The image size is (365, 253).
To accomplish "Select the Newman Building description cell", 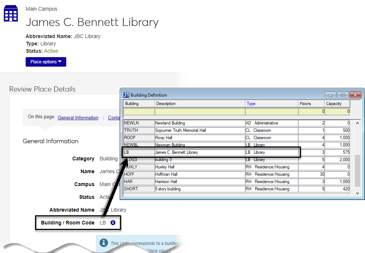I will [x=200, y=145].
